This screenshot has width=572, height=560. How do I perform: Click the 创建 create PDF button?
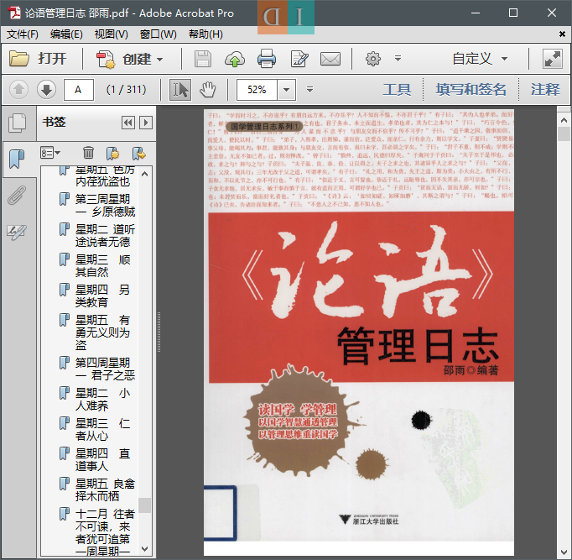[129, 59]
